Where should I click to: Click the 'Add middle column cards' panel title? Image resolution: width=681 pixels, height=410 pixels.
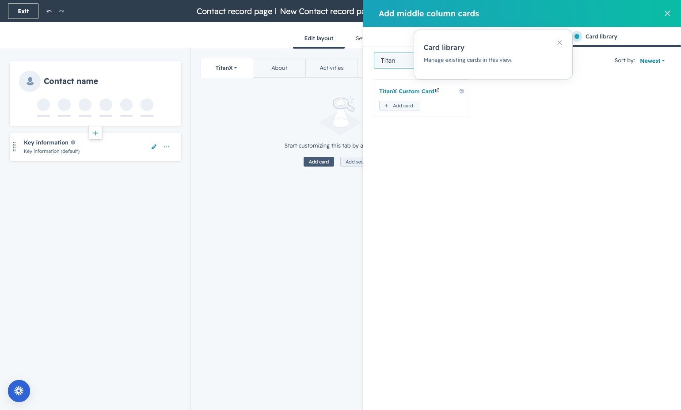(429, 14)
